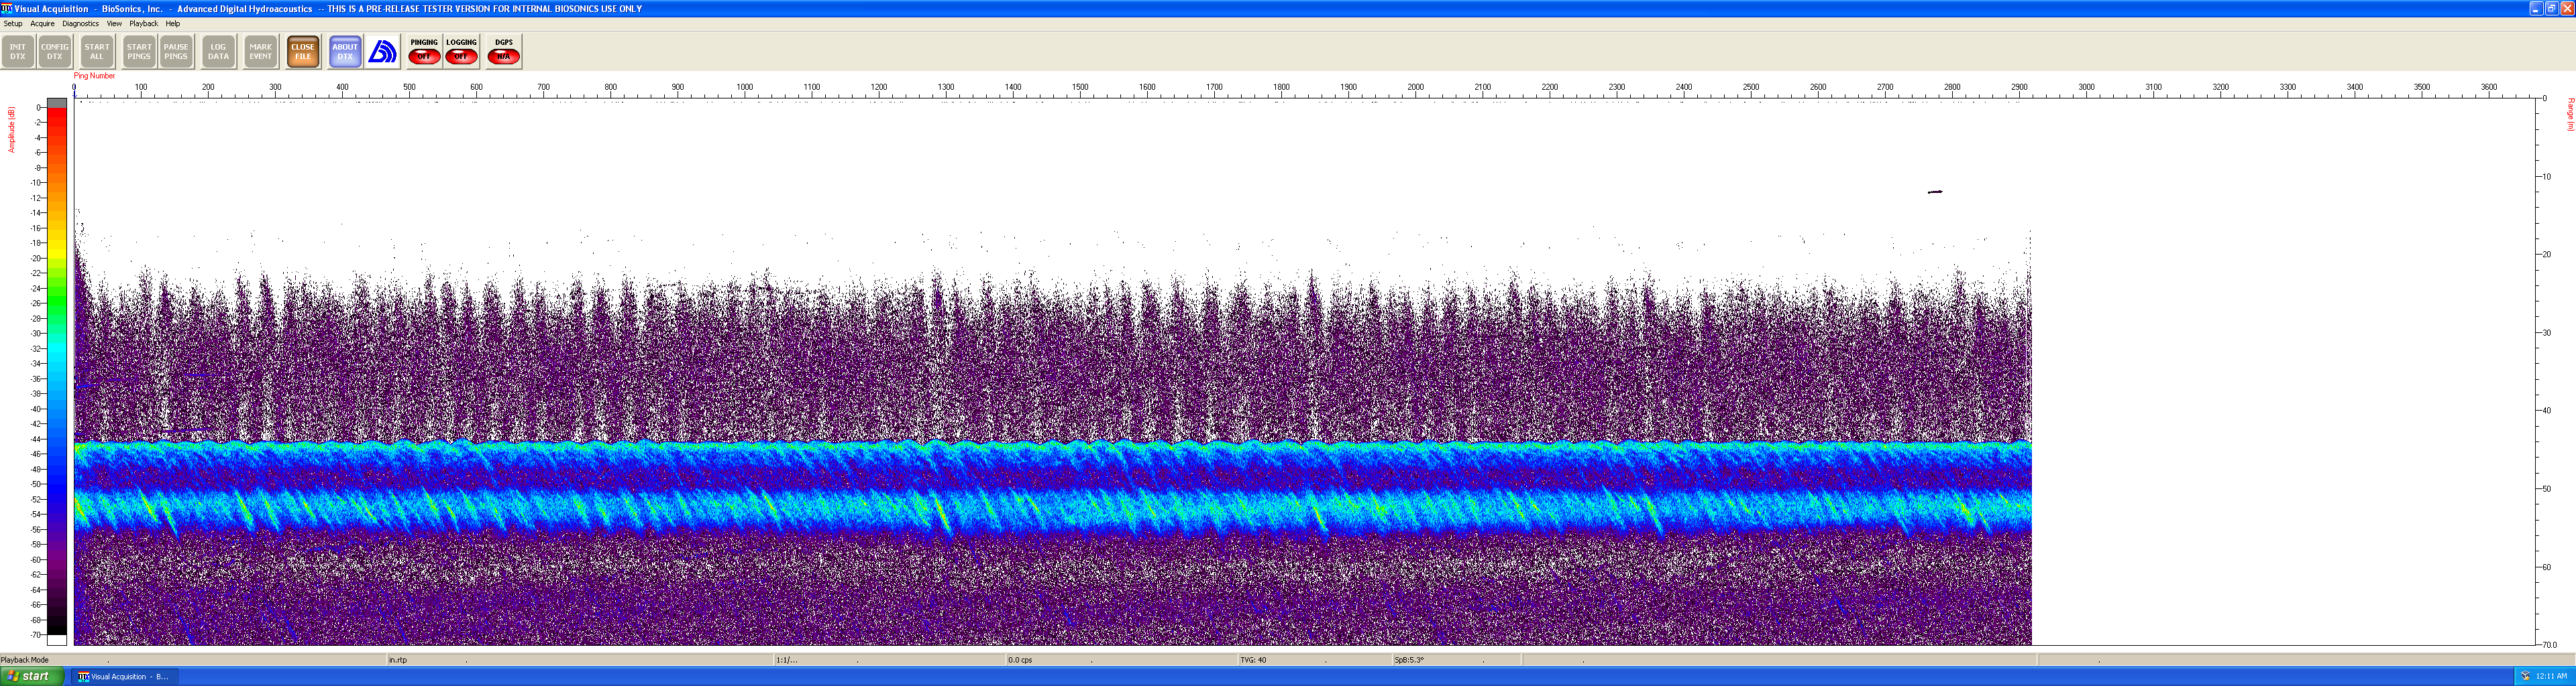
Task: Click the 70.0 label on range axis
Action: coord(2550,645)
